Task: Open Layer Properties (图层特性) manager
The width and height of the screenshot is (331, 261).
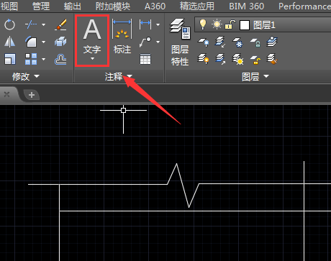Action: pyautogui.click(x=180, y=42)
